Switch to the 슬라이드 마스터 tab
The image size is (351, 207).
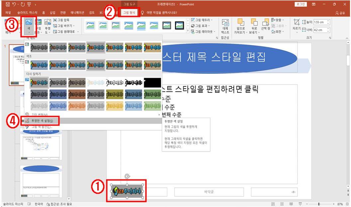click(28, 12)
